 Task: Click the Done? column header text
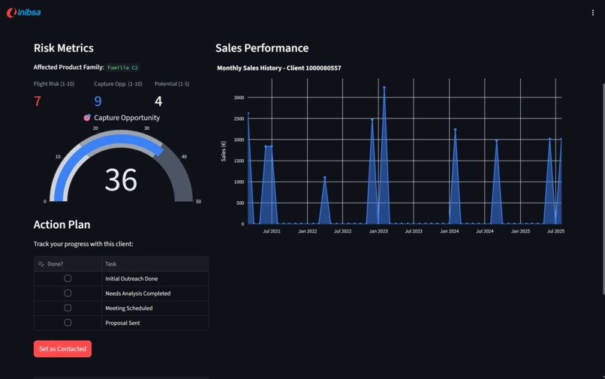pos(56,264)
